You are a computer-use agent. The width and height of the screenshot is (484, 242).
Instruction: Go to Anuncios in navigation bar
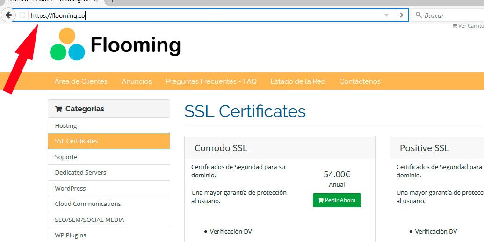coord(137,81)
